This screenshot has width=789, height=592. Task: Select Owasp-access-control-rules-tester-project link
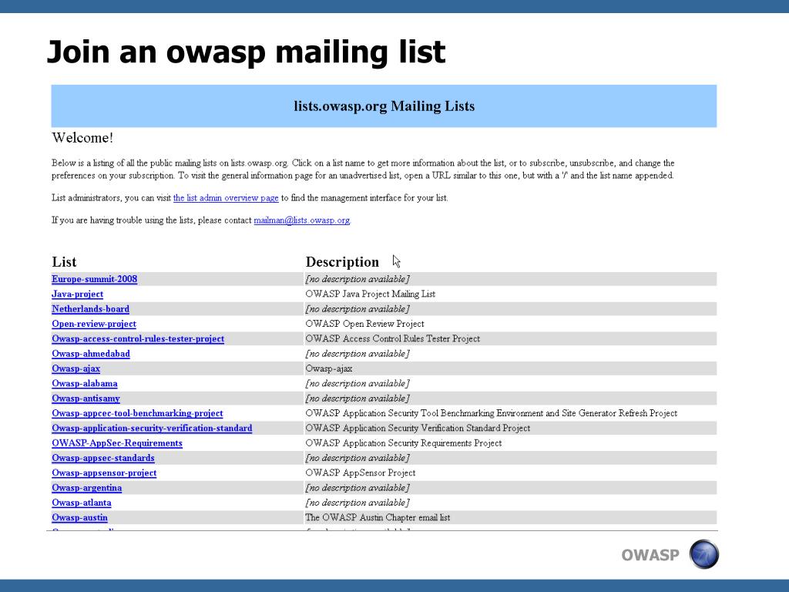point(138,339)
